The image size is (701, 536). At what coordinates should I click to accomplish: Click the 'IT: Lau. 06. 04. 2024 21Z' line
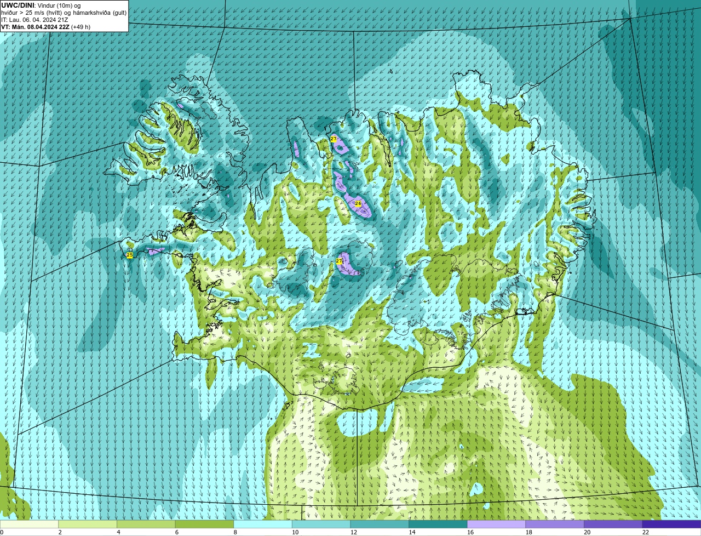[x=35, y=20]
